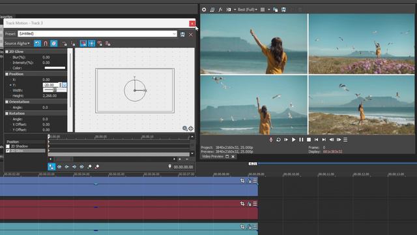Click Prevent Movement (Y) lock icon

[x=73, y=44]
